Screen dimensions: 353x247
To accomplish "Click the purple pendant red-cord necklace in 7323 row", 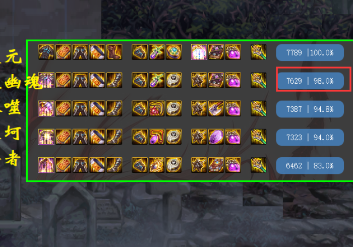I will [156, 137].
